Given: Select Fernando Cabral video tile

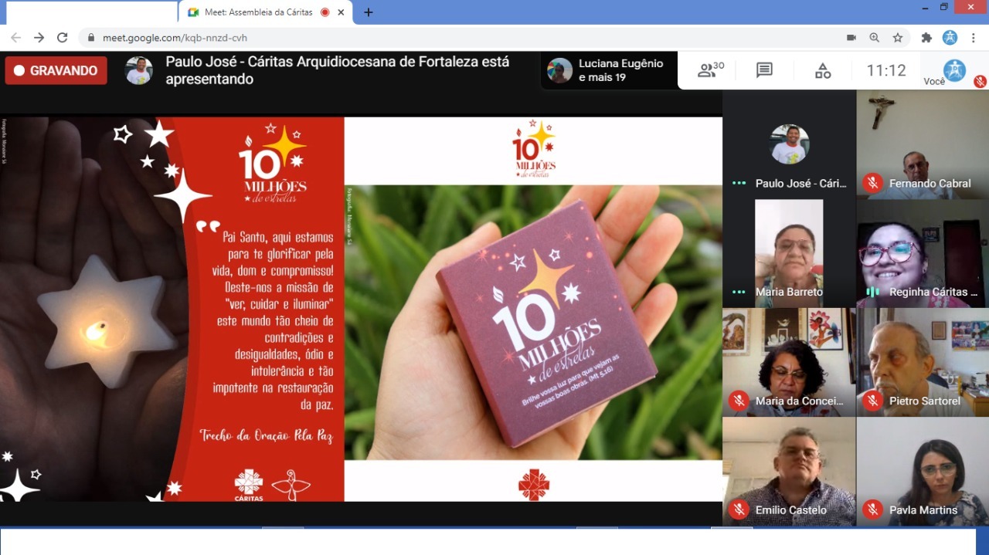Looking at the screenshot, I should click(x=923, y=144).
